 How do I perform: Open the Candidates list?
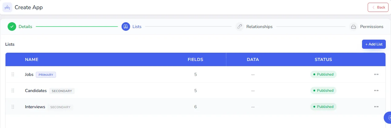(x=36, y=91)
